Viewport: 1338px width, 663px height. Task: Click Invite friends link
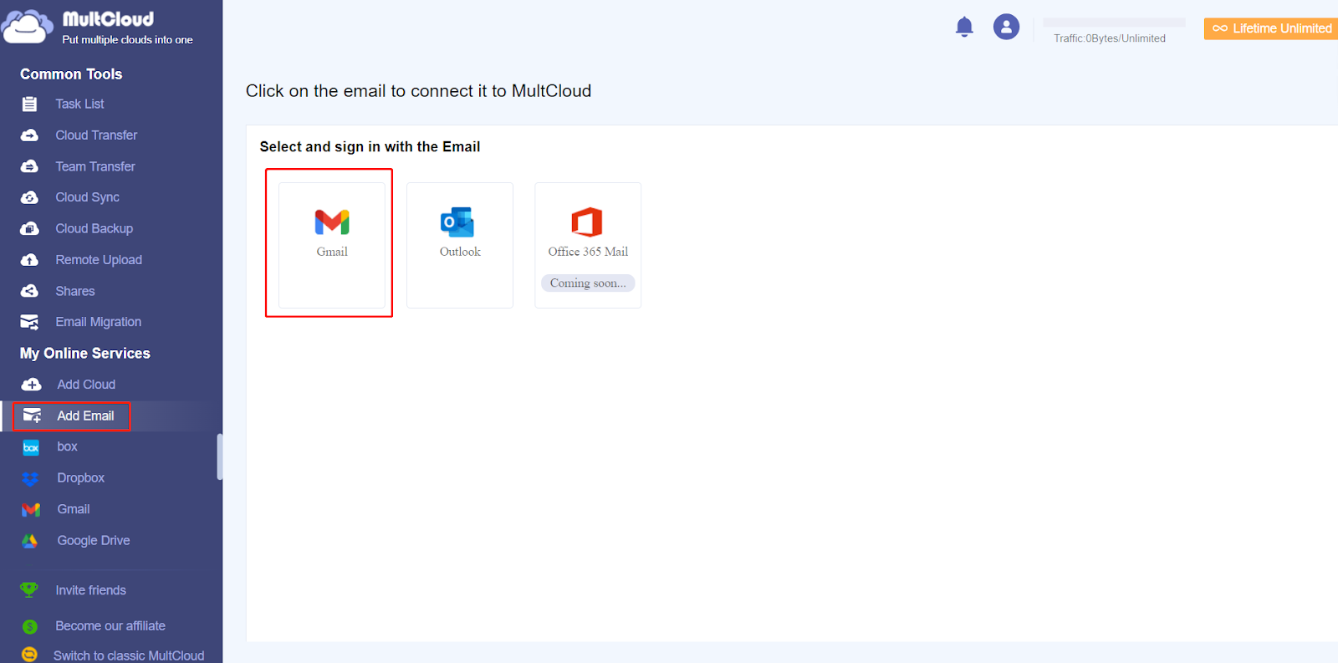[x=90, y=590]
